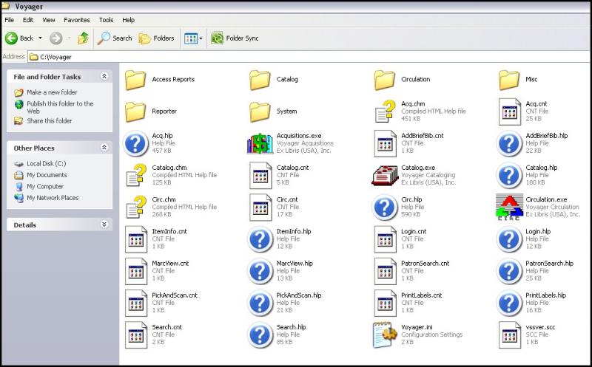Open the Acquisitions.exe application icon

click(x=260, y=143)
